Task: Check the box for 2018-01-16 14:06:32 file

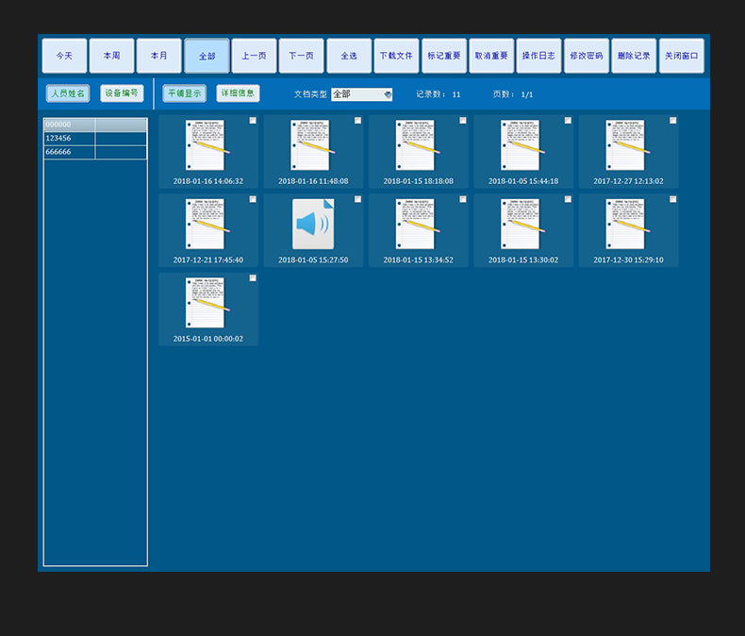Action: pyautogui.click(x=253, y=121)
